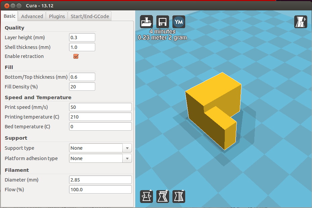The height and width of the screenshot is (208, 312).
Task: Click the Load model icon
Action: click(146, 22)
